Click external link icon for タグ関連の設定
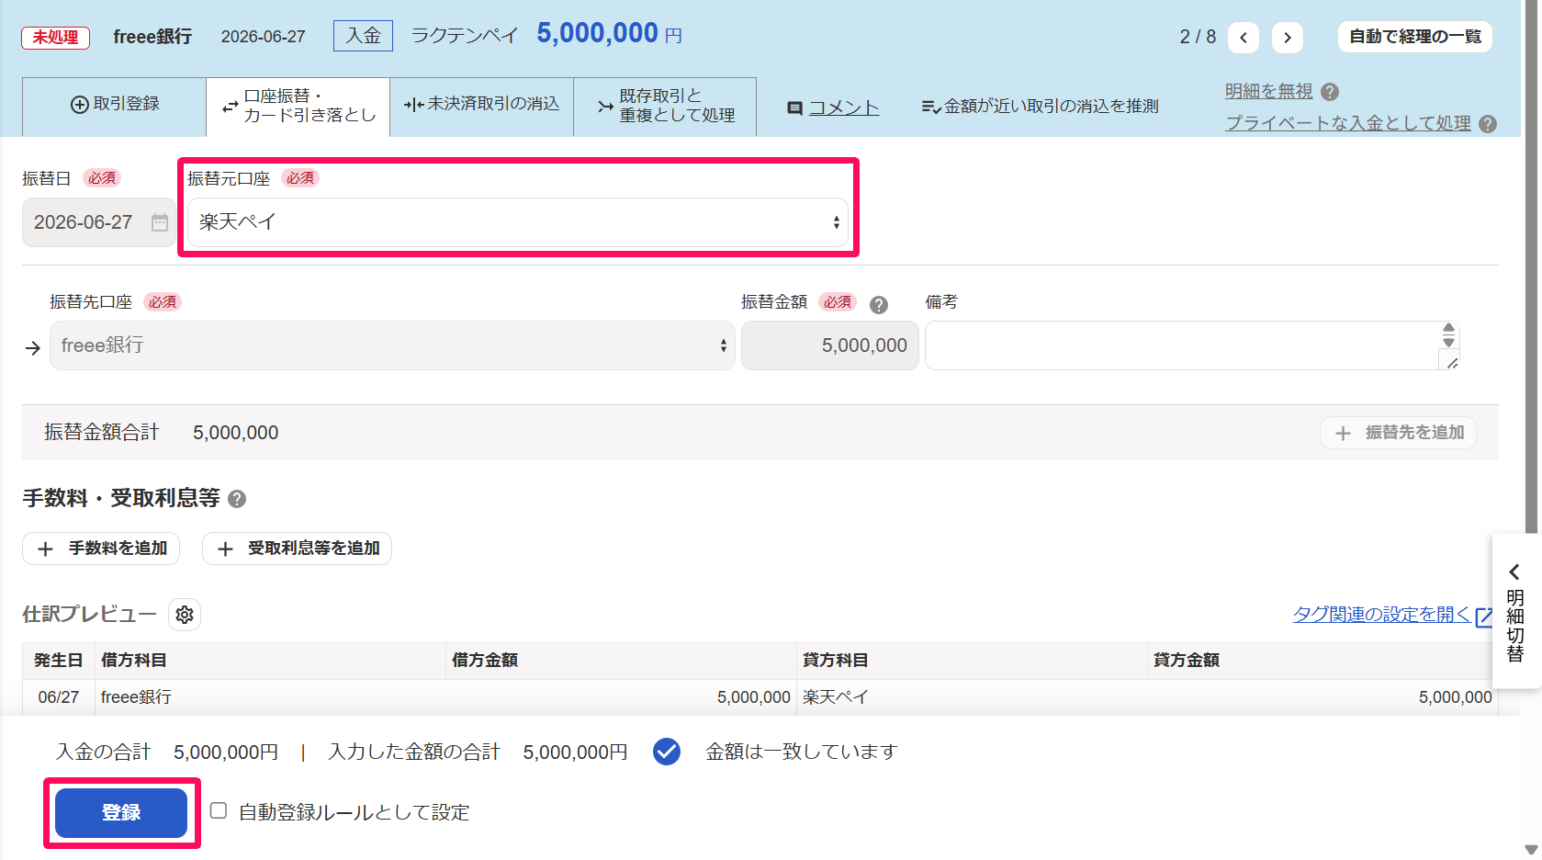 [1483, 617]
